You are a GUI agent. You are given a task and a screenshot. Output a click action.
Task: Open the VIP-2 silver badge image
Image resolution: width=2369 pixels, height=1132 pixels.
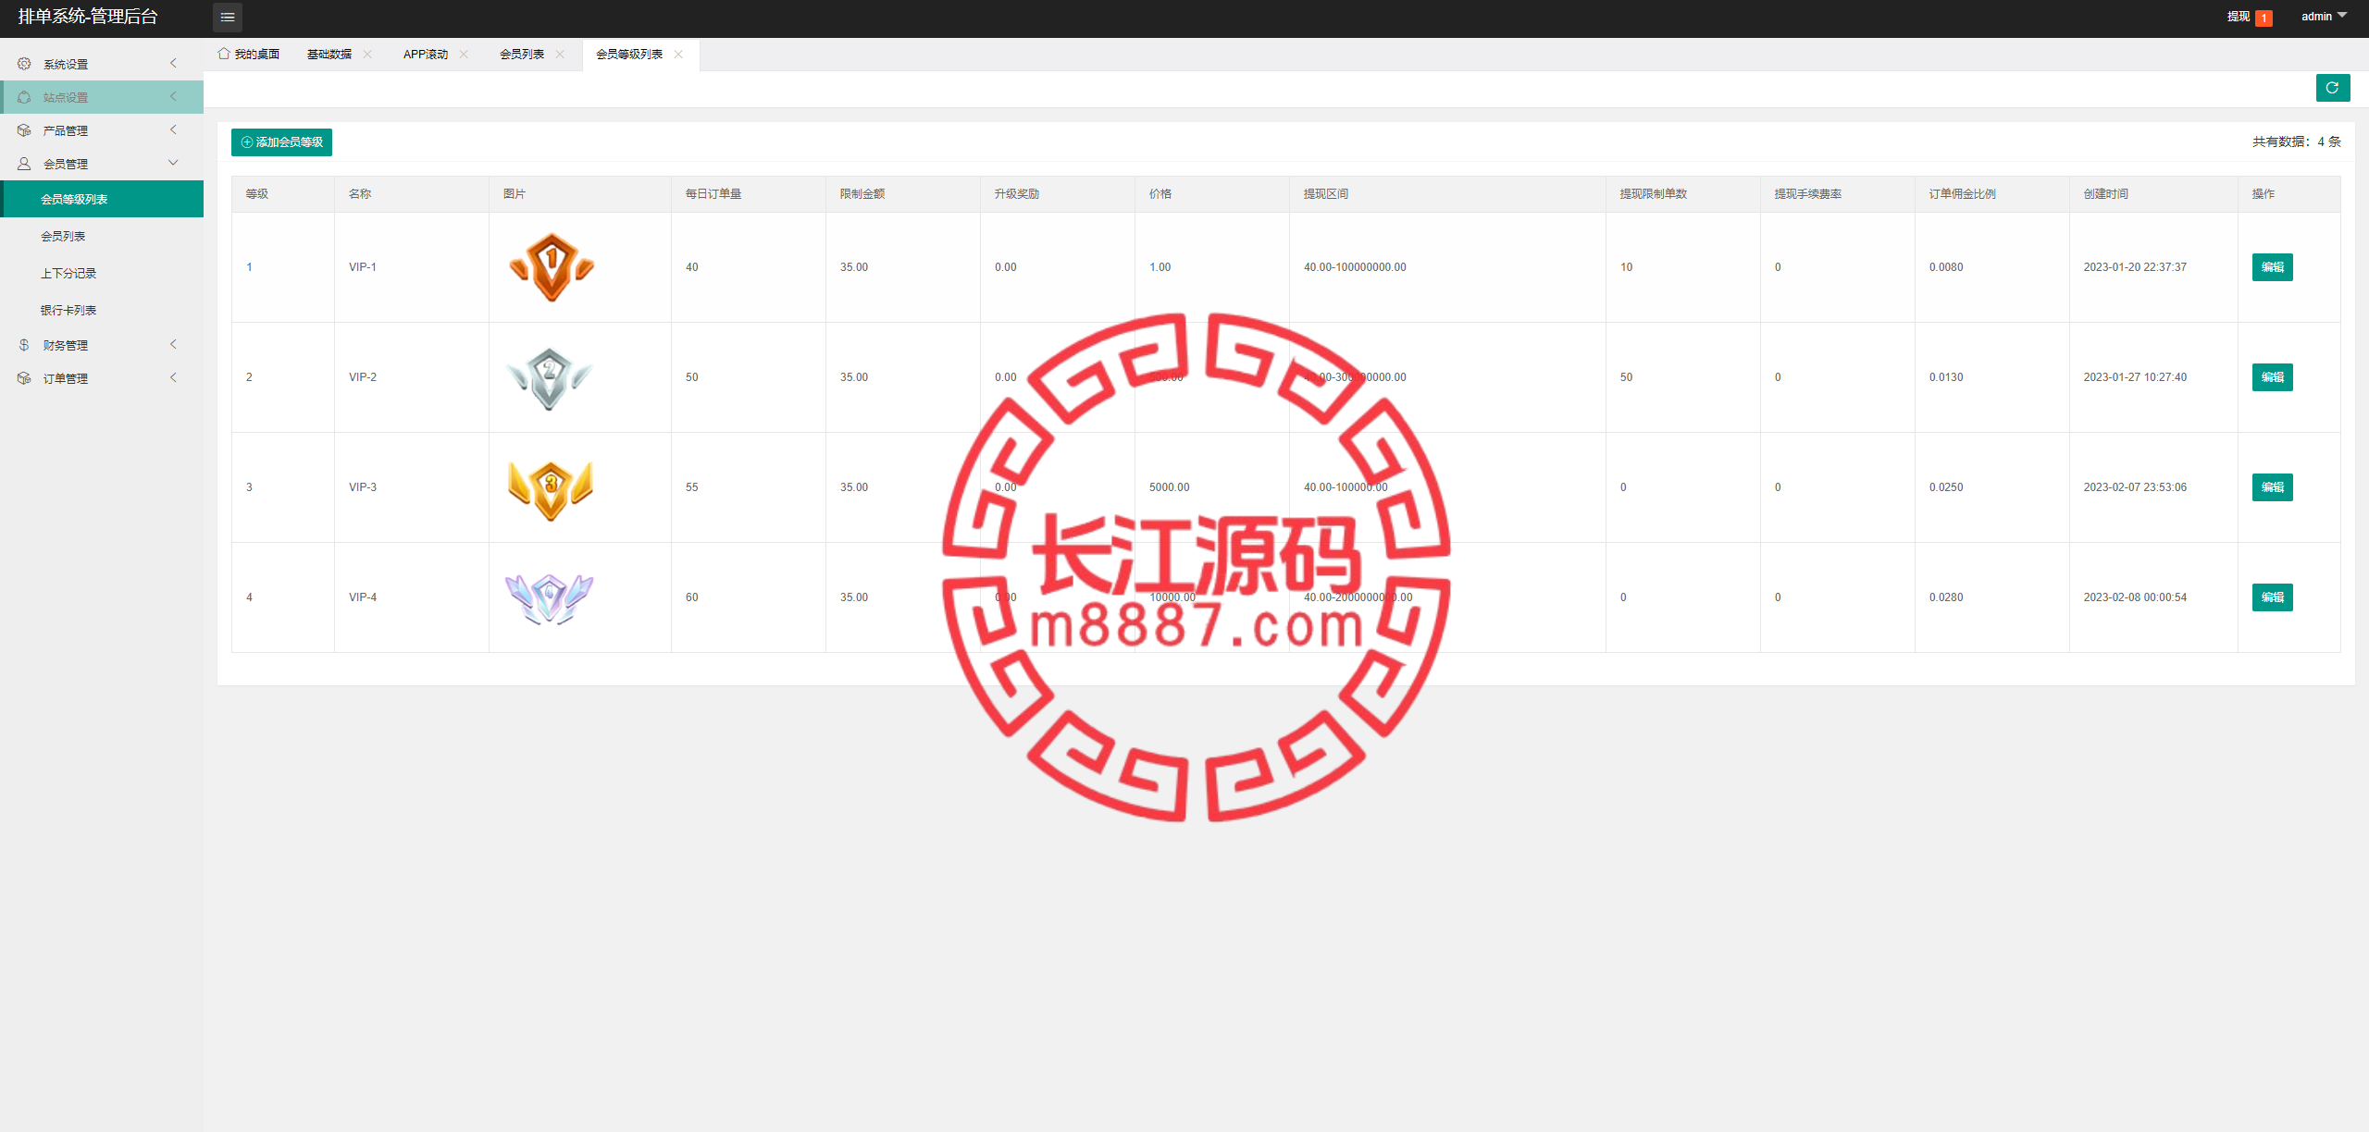coord(550,378)
